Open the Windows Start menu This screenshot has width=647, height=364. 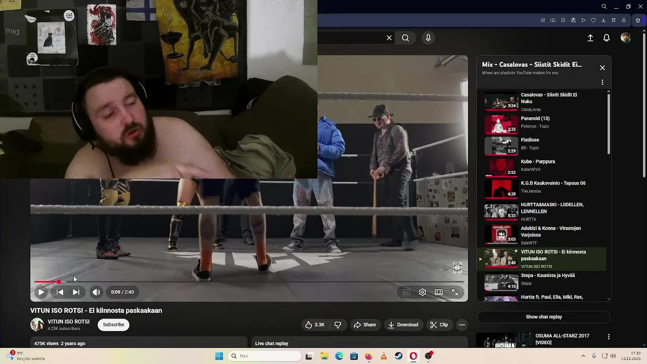(x=219, y=356)
